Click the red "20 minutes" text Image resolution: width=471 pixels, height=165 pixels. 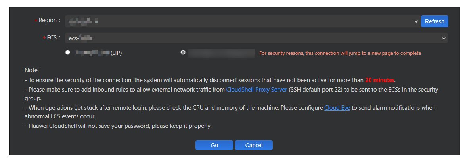click(x=380, y=80)
